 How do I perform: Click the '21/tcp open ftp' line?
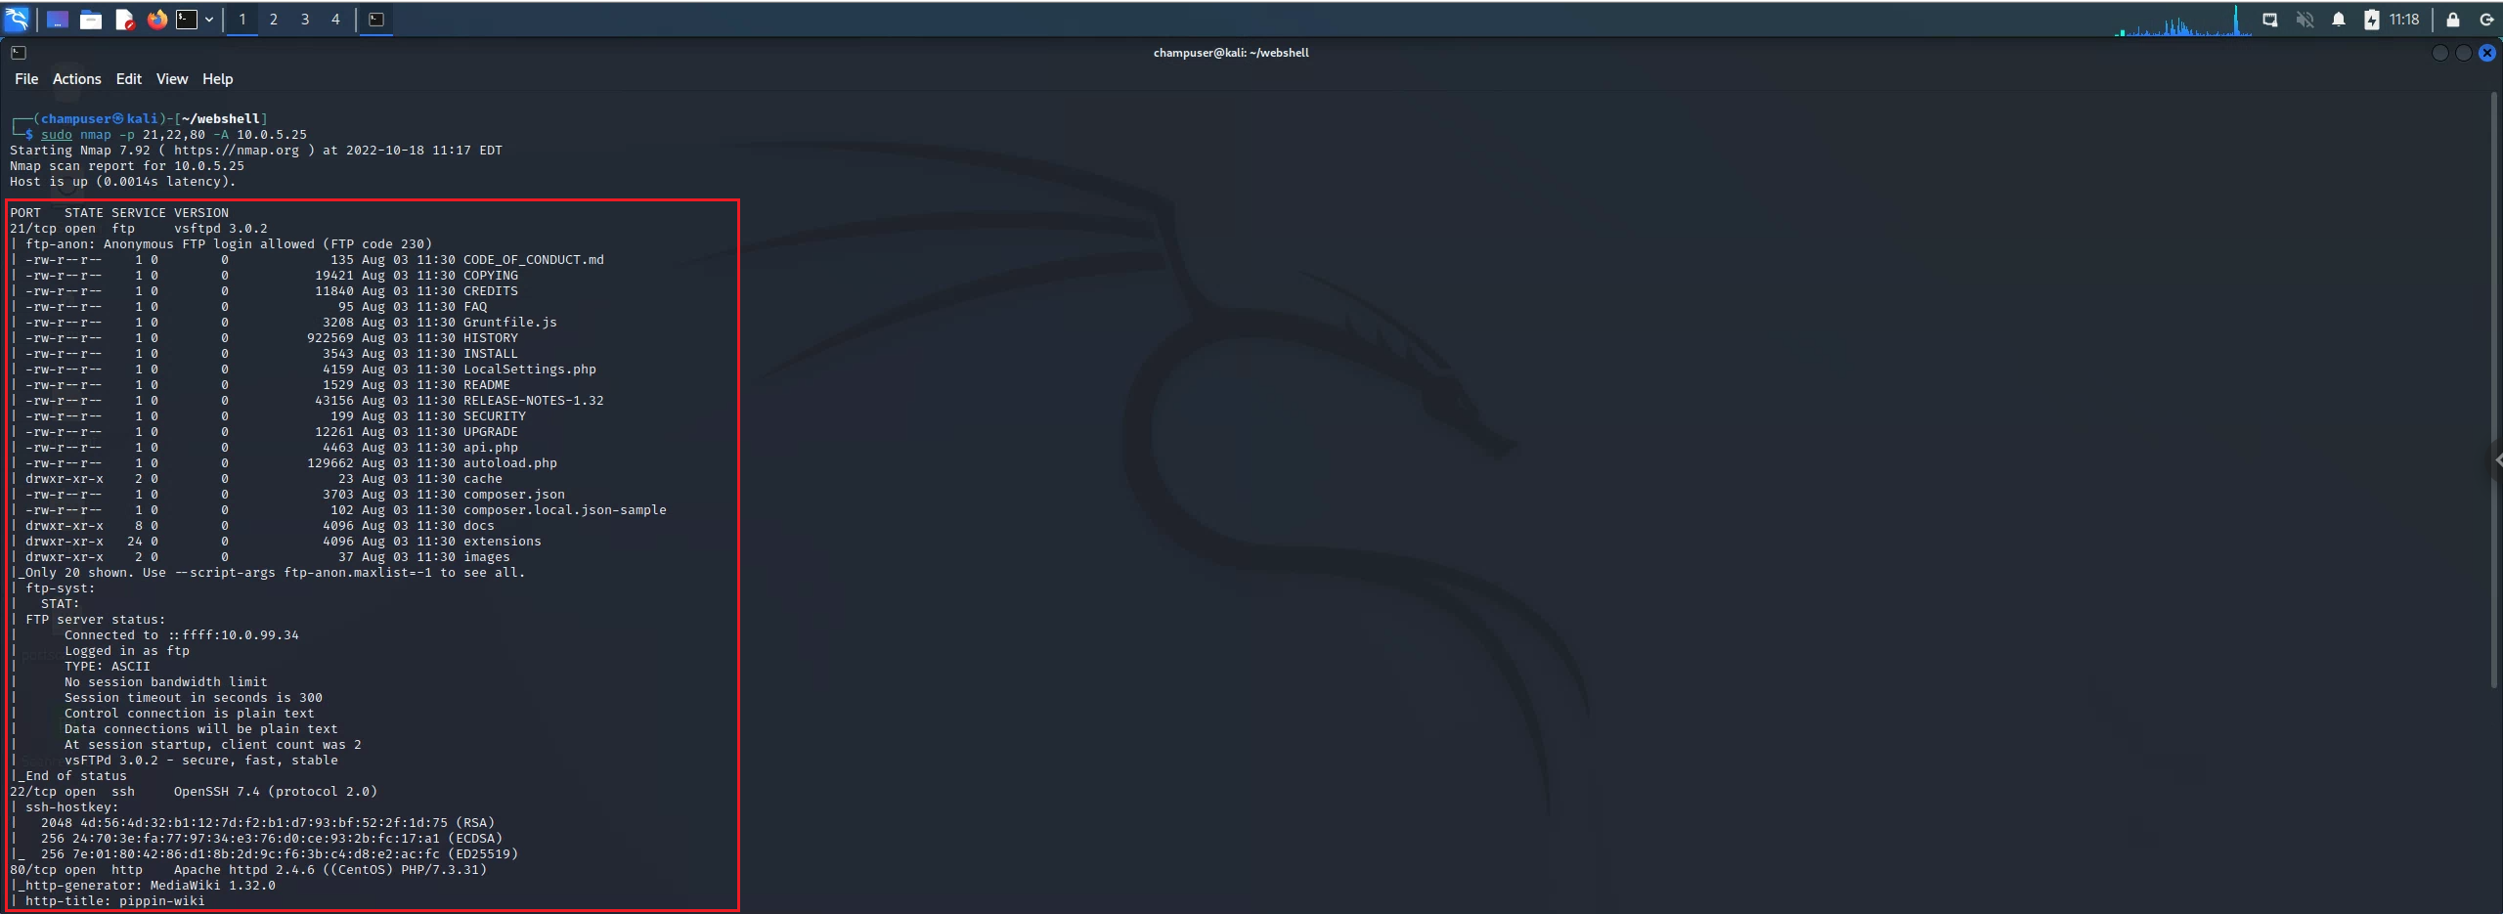coord(139,229)
